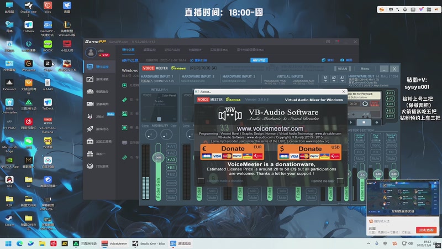
Task: Open the R2R folder on desktop
Action: point(9,201)
